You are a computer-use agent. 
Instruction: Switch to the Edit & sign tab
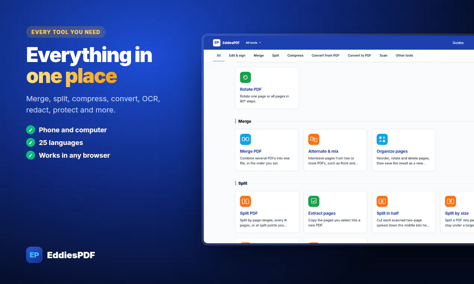[x=237, y=55]
